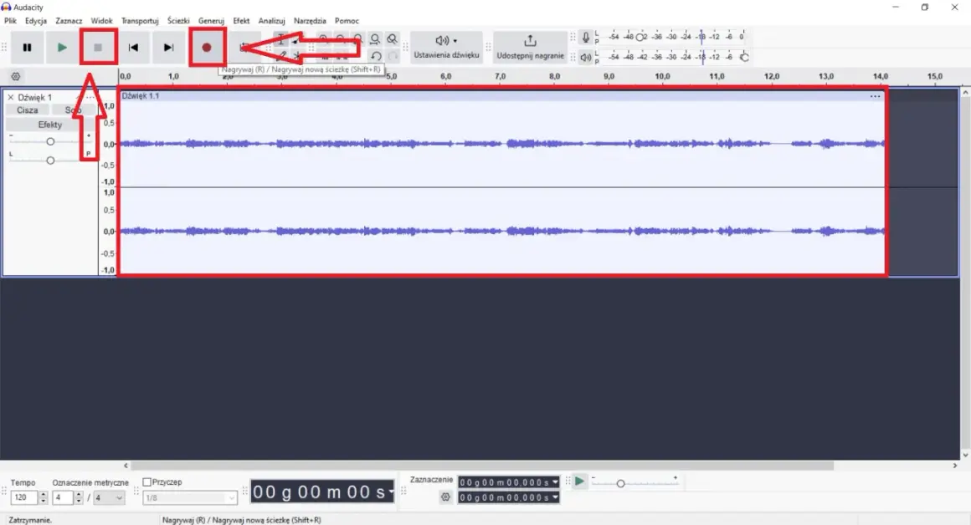Mute the track with Cisza button
The width and height of the screenshot is (971, 525).
click(x=28, y=110)
